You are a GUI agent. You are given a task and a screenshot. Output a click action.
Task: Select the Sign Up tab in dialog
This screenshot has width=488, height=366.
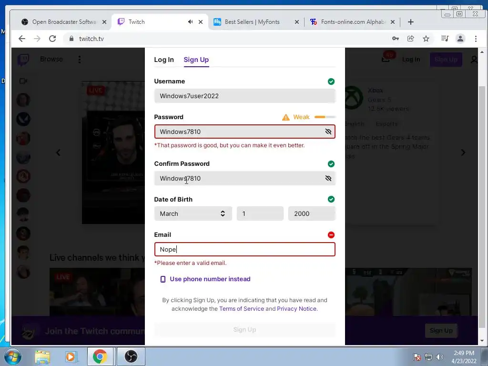coord(196,60)
